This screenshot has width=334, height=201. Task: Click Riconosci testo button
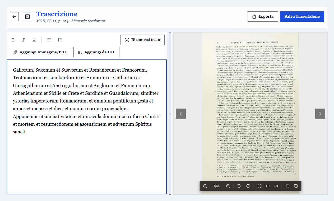click(x=142, y=40)
